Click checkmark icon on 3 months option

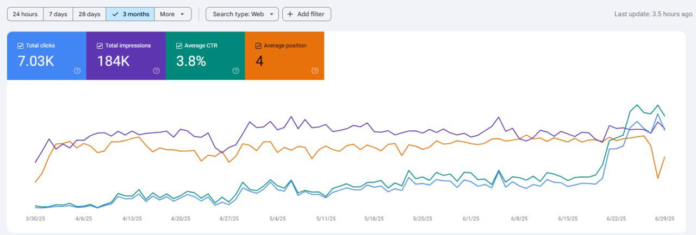click(x=115, y=14)
